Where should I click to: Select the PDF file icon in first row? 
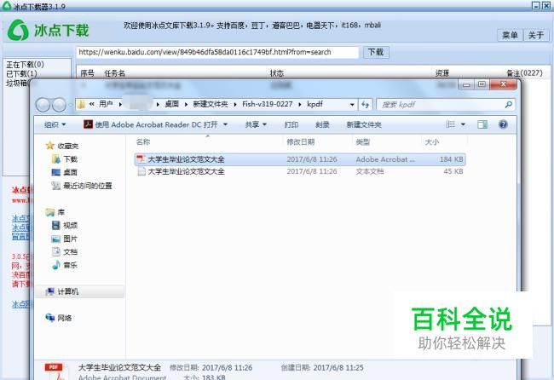pyautogui.click(x=141, y=159)
